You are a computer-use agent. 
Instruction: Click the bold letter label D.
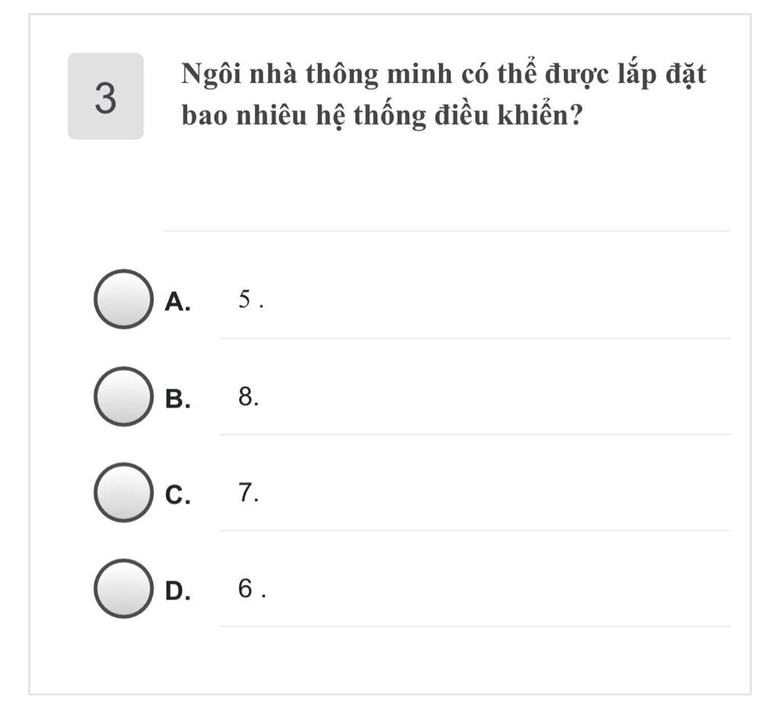click(x=177, y=590)
